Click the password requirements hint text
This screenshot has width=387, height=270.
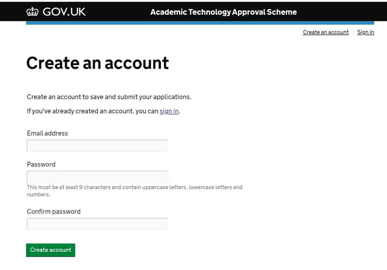coord(134,191)
